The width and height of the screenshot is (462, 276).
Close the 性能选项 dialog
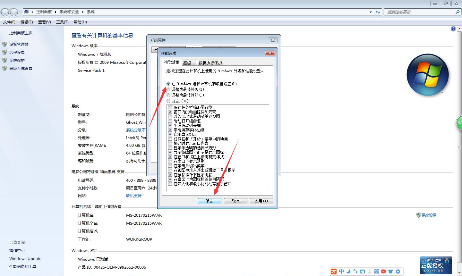(x=270, y=53)
